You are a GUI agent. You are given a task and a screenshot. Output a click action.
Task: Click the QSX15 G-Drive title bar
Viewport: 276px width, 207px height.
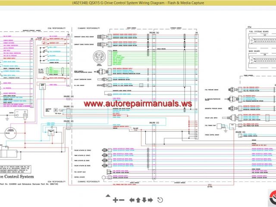138,3
